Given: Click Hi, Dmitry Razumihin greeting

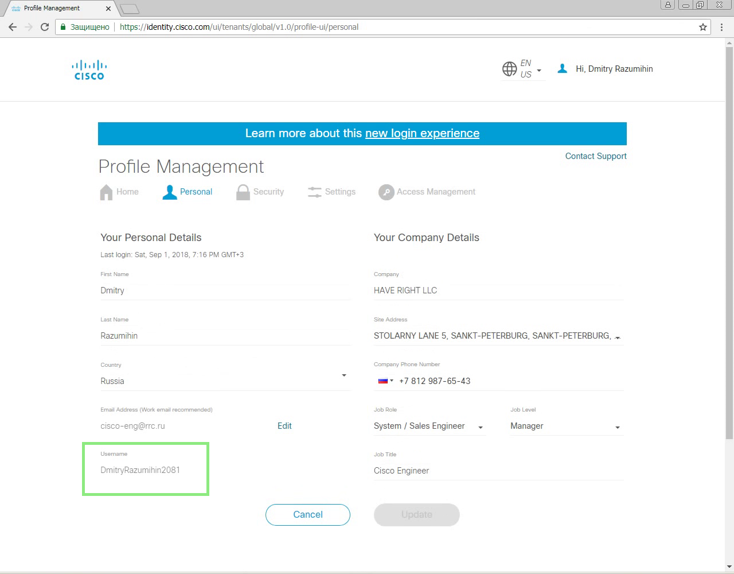Looking at the screenshot, I should [614, 69].
